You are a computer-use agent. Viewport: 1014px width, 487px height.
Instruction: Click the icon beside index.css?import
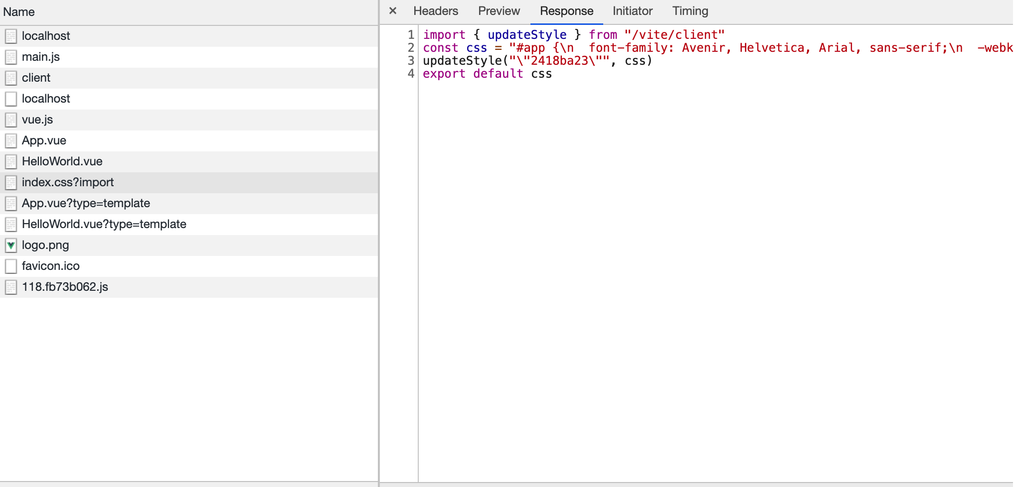tap(11, 182)
